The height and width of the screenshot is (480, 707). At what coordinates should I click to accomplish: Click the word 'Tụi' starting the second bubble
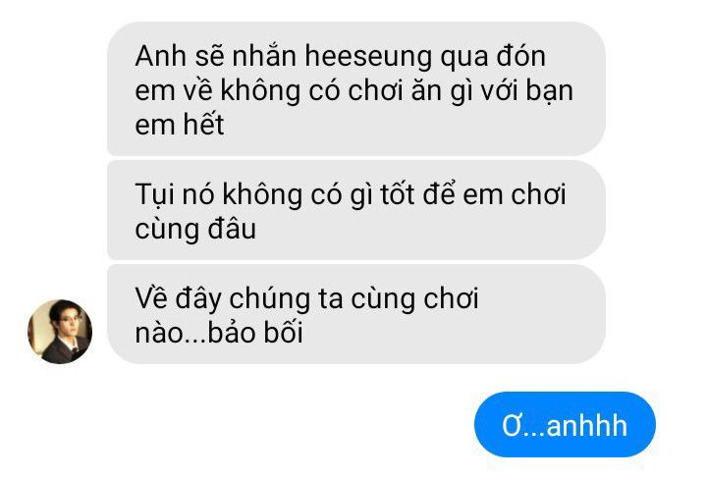155,195
